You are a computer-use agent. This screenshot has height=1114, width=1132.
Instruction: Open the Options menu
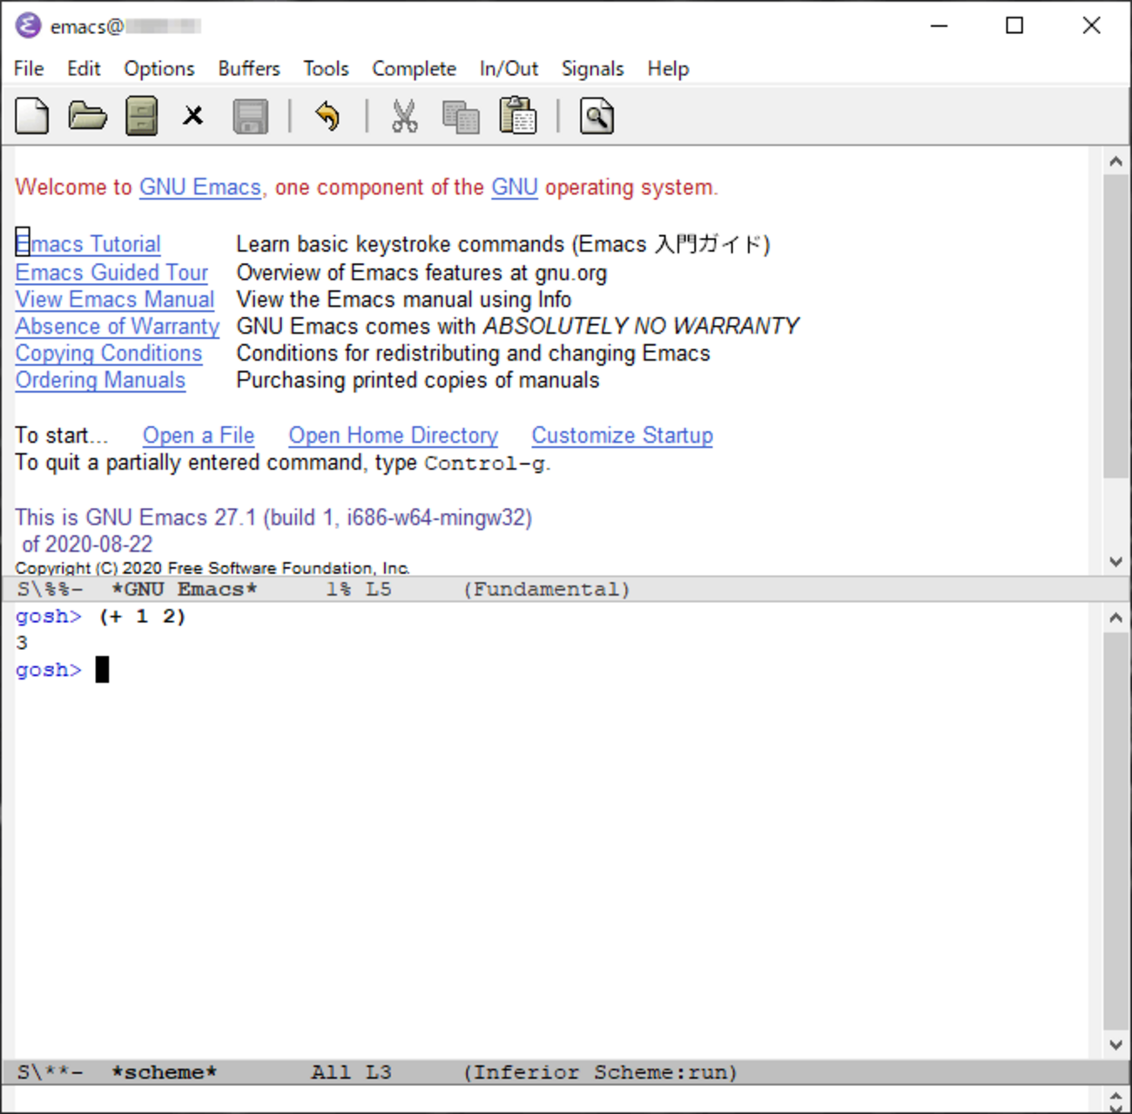[159, 68]
